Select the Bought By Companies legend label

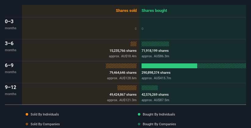(159, 124)
